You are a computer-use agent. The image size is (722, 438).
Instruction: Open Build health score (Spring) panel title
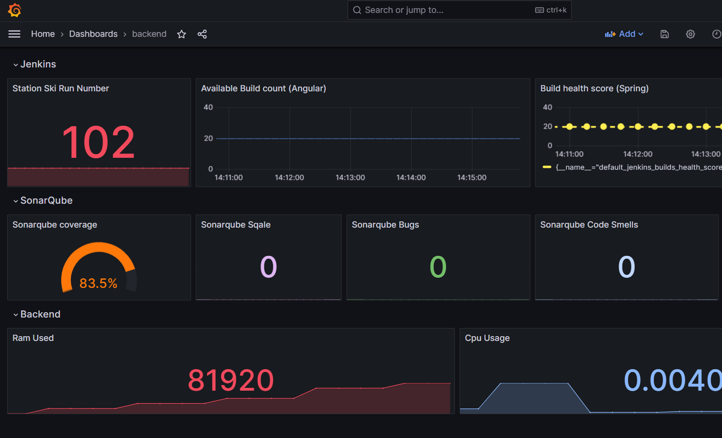point(595,88)
